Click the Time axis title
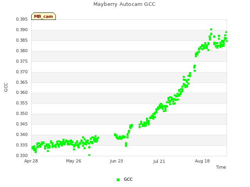 221,167
